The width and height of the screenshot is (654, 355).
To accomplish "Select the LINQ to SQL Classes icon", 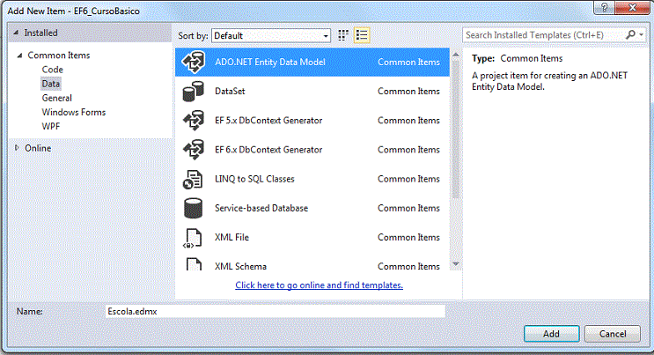I will (x=193, y=179).
